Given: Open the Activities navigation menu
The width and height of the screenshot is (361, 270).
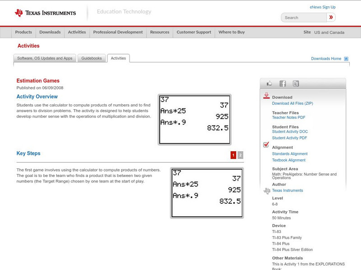Looking at the screenshot, I should [77, 32].
